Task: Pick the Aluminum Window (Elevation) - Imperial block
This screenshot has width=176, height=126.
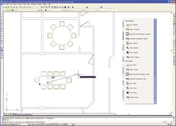Action: pos(138,34)
